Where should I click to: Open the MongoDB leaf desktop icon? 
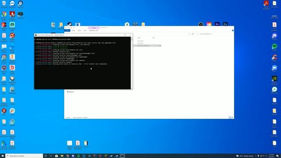(127, 25)
